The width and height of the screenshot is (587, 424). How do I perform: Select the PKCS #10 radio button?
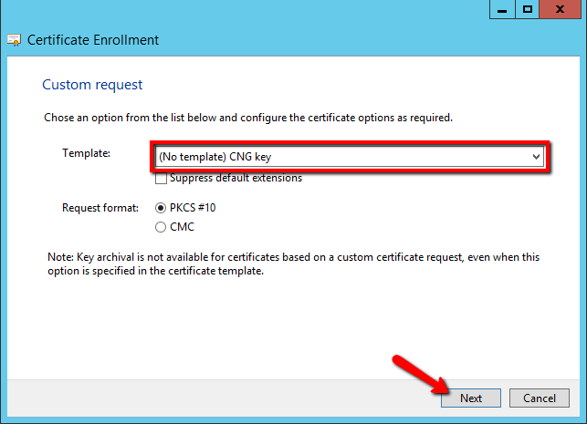(x=162, y=208)
